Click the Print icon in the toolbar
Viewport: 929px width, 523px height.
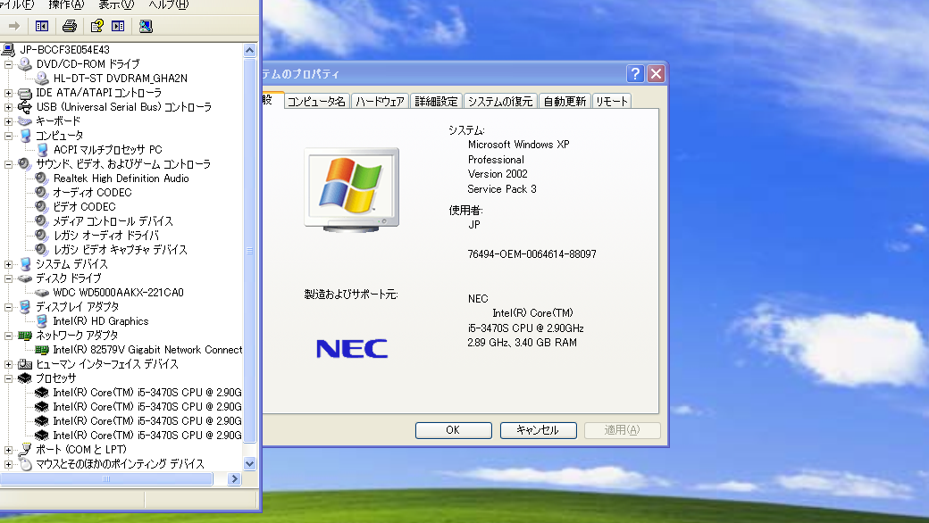[70, 25]
